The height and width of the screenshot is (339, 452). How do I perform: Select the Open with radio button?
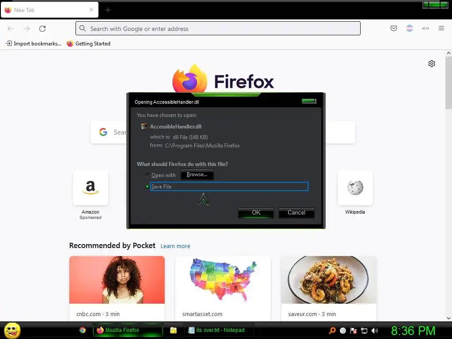coord(147,175)
